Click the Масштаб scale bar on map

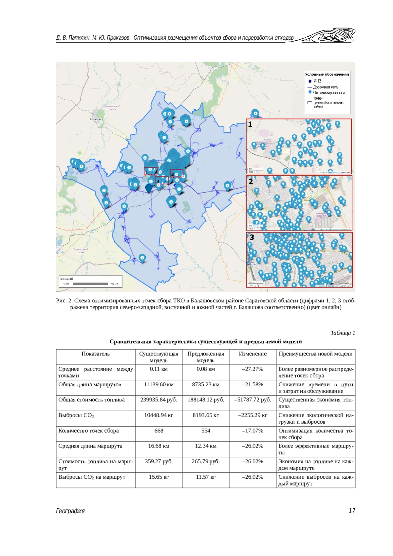click(x=90, y=281)
